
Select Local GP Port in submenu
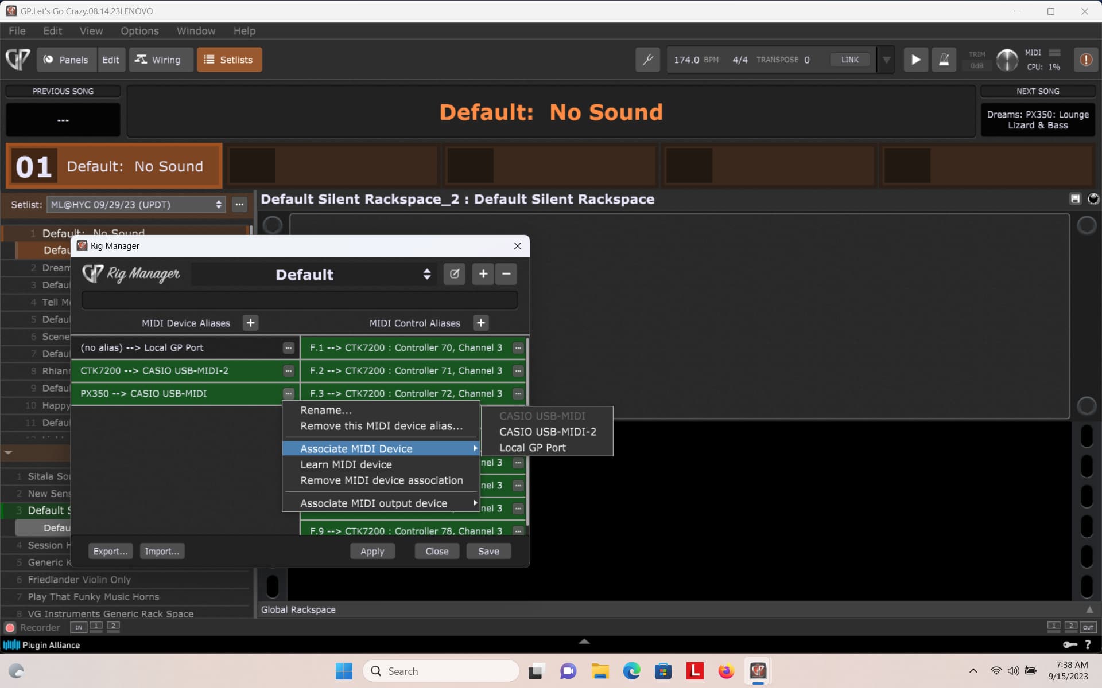[x=548, y=448]
